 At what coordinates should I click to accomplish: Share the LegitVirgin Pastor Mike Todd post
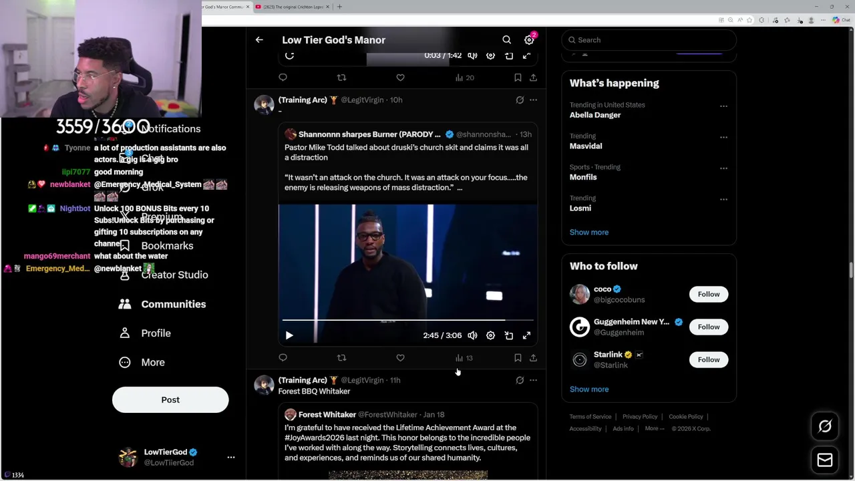click(x=533, y=358)
